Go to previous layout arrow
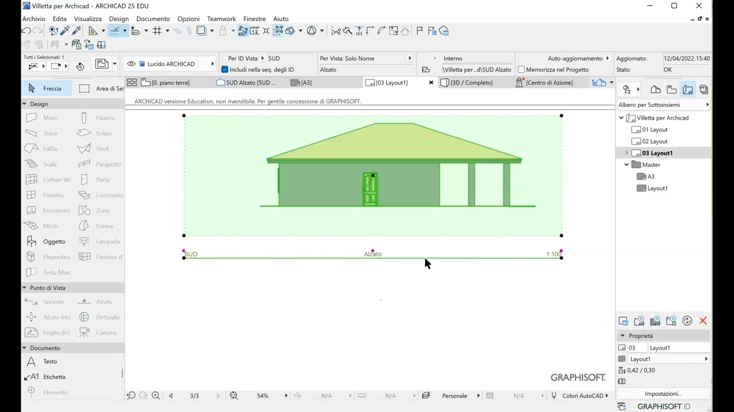 (x=171, y=395)
